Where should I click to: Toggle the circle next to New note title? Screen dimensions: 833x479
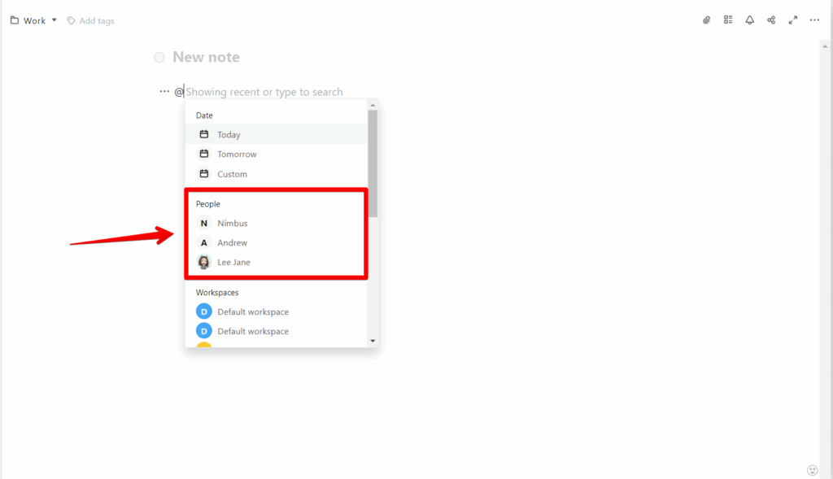coord(159,57)
